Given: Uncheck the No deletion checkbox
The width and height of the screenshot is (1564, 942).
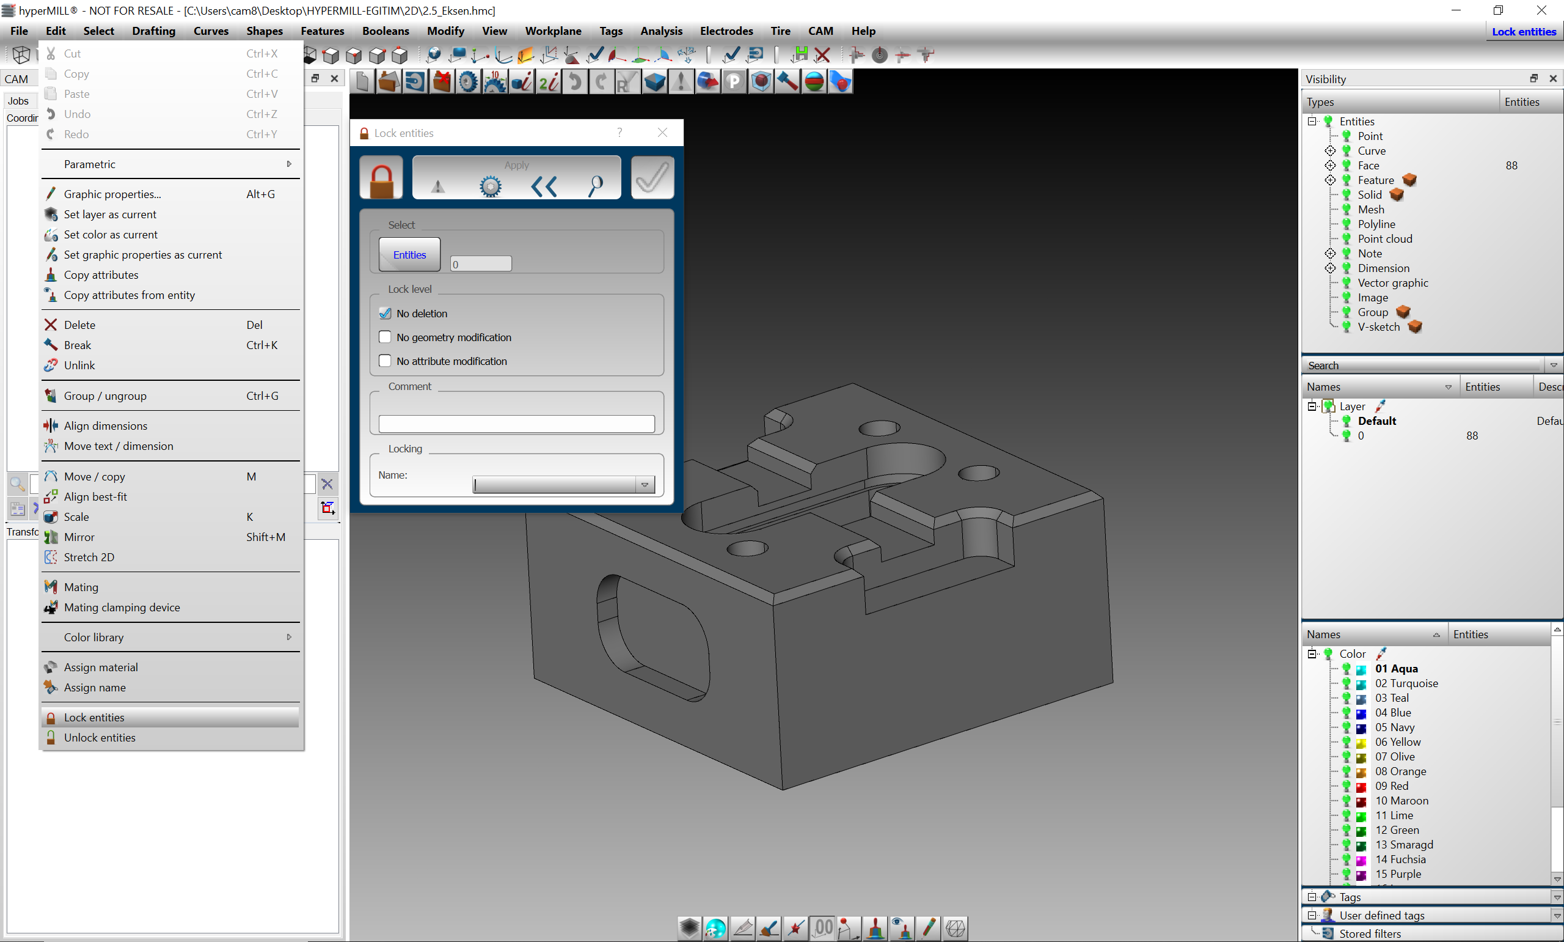Looking at the screenshot, I should coord(385,313).
